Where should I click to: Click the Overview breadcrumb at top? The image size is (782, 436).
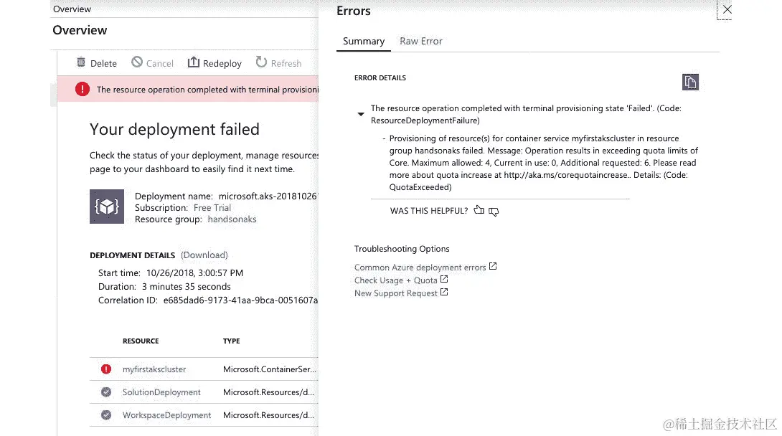[72, 9]
